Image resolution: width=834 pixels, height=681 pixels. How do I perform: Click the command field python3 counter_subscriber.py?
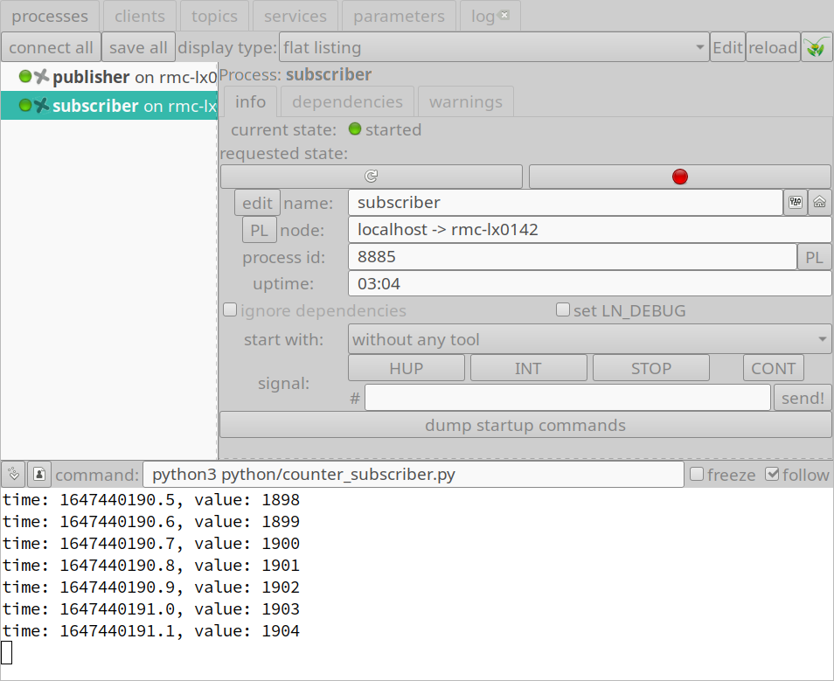(414, 474)
